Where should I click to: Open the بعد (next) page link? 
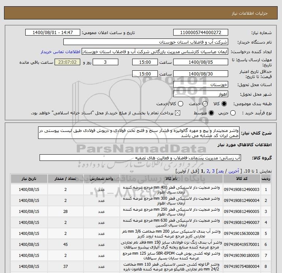221,171
